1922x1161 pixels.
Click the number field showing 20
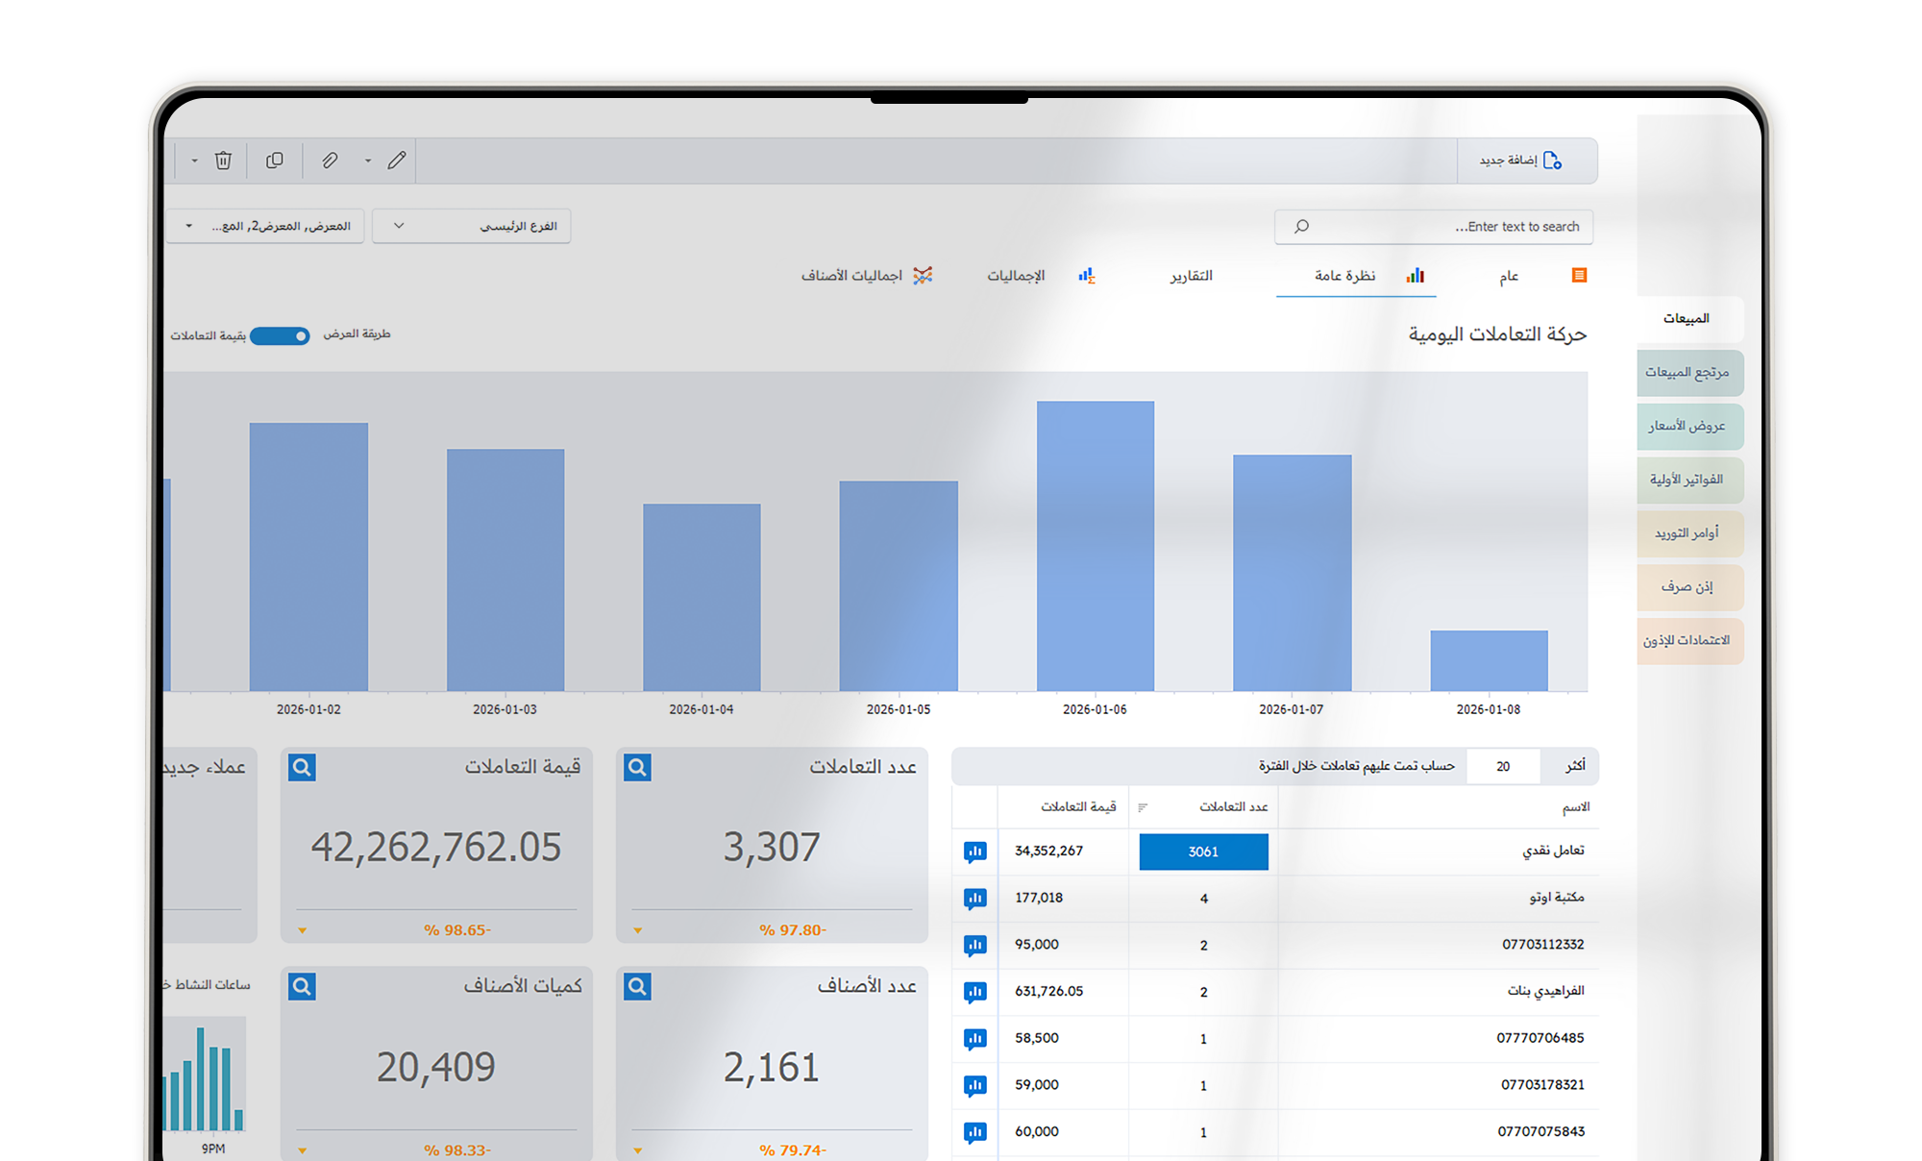[x=1503, y=767]
